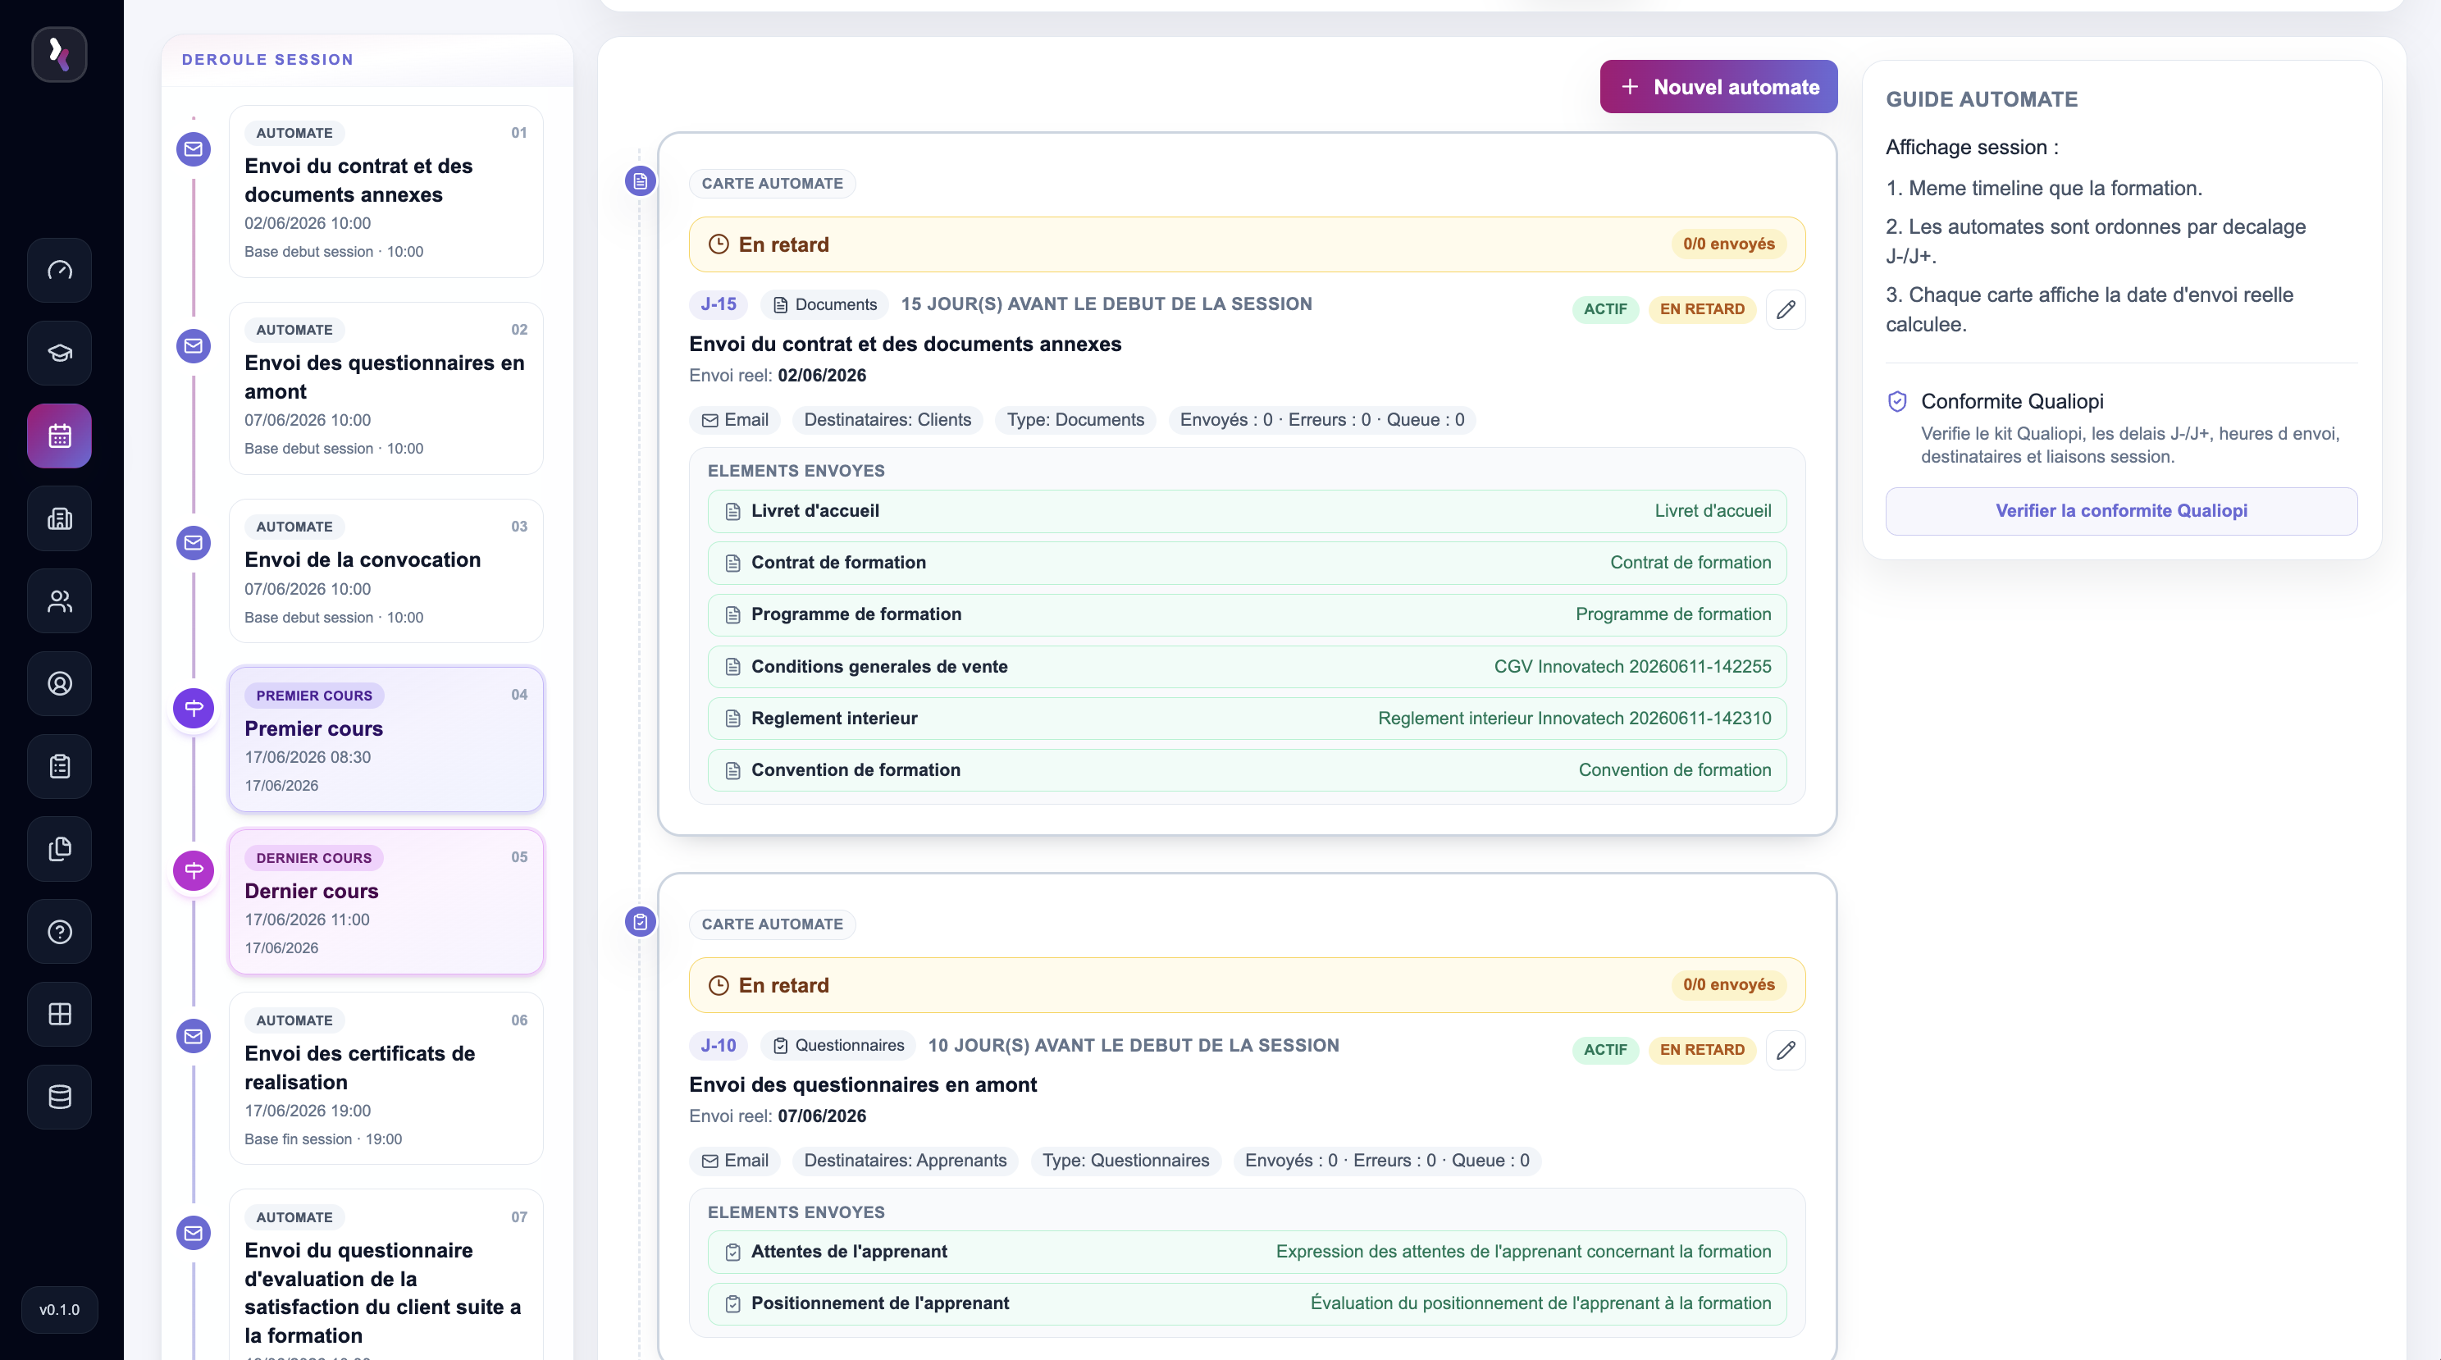This screenshot has height=1360, width=2441.
Task: Select the satisfaction questionnaire automate 07 card
Action: 386,1275
